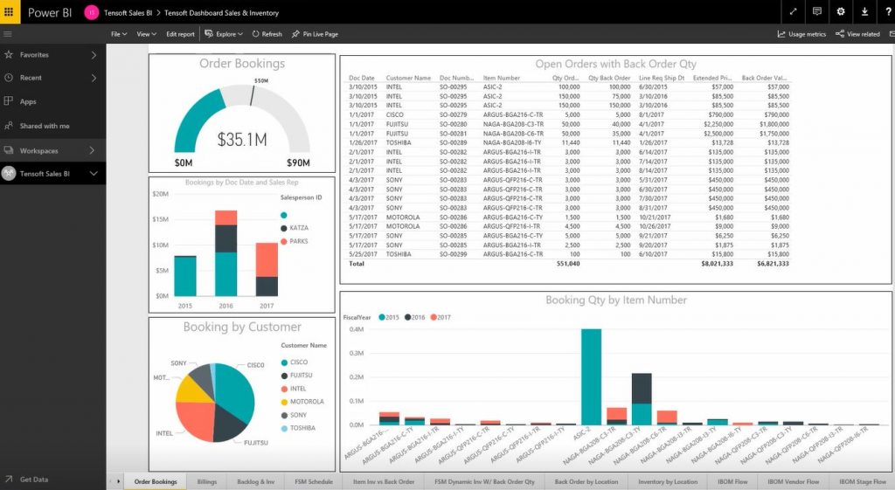Click the FUJITSU cell of order SO-00280
This screenshot has width=895, height=490.
[397, 124]
